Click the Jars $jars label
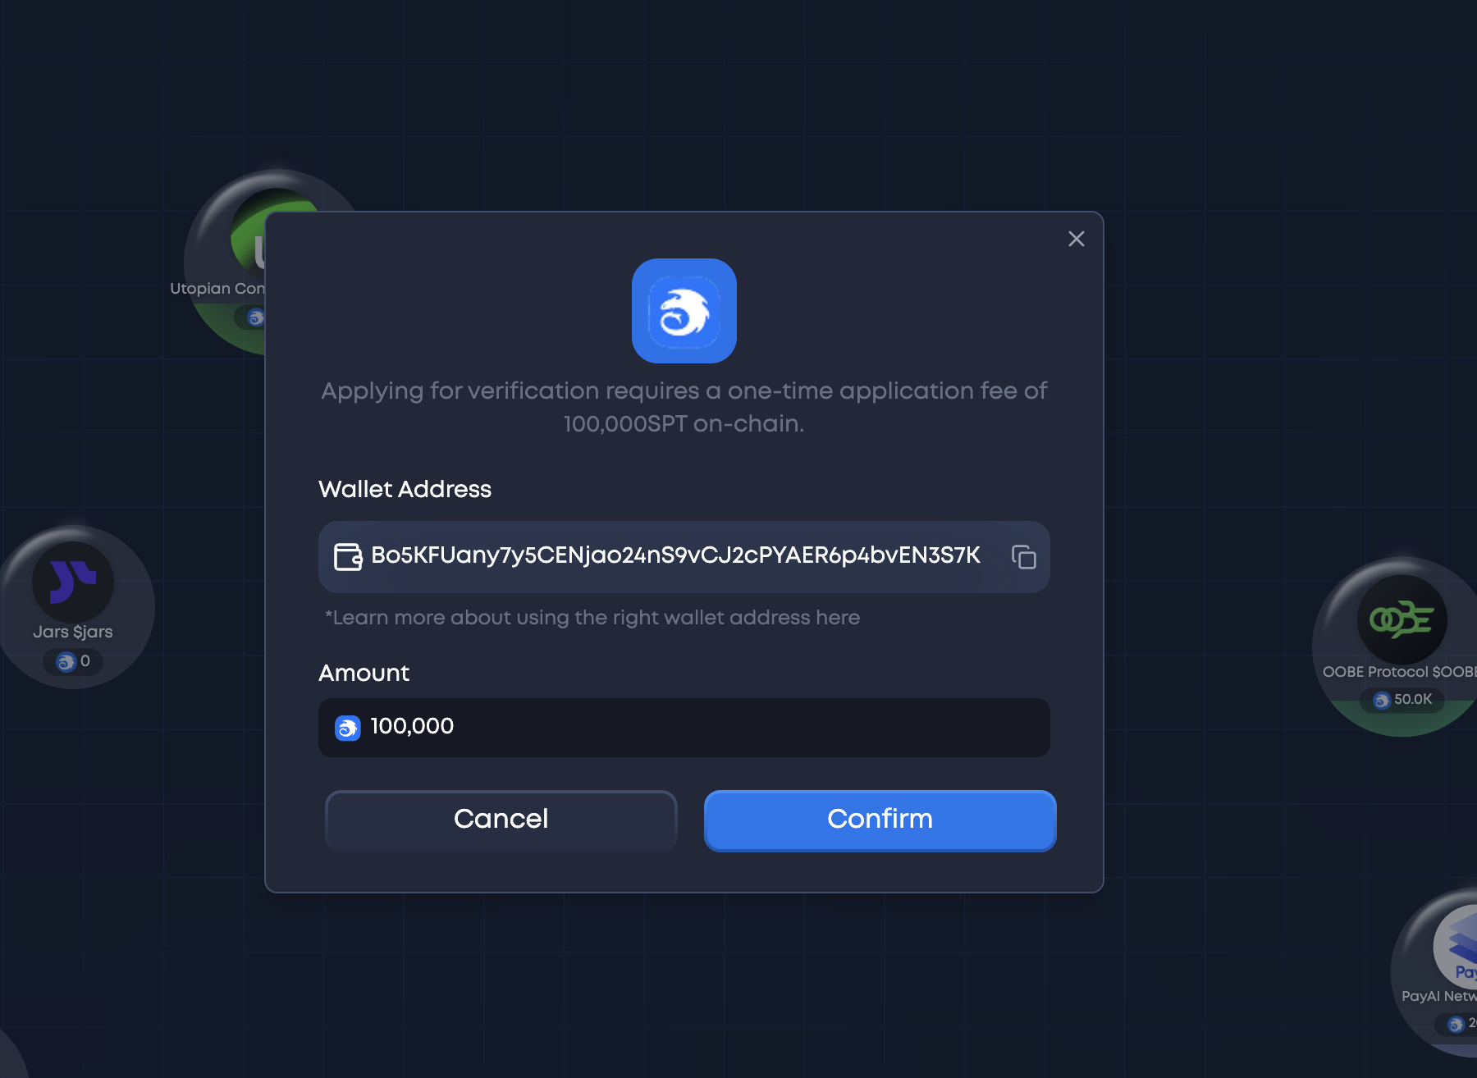Screen dimensions: 1477x1078 click(73, 632)
